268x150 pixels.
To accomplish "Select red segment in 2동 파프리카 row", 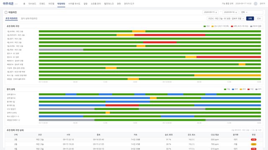I will (170, 35).
